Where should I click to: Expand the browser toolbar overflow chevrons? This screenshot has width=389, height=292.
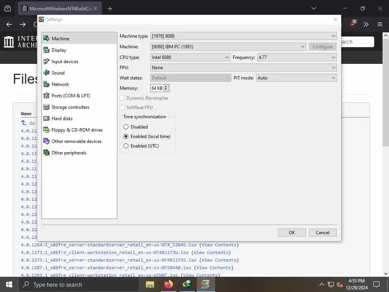[x=366, y=24]
